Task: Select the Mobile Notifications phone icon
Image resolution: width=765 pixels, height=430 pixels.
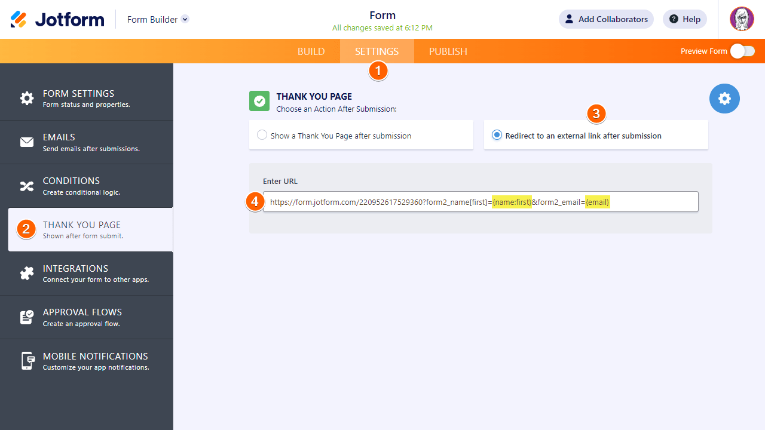Action: (x=26, y=361)
